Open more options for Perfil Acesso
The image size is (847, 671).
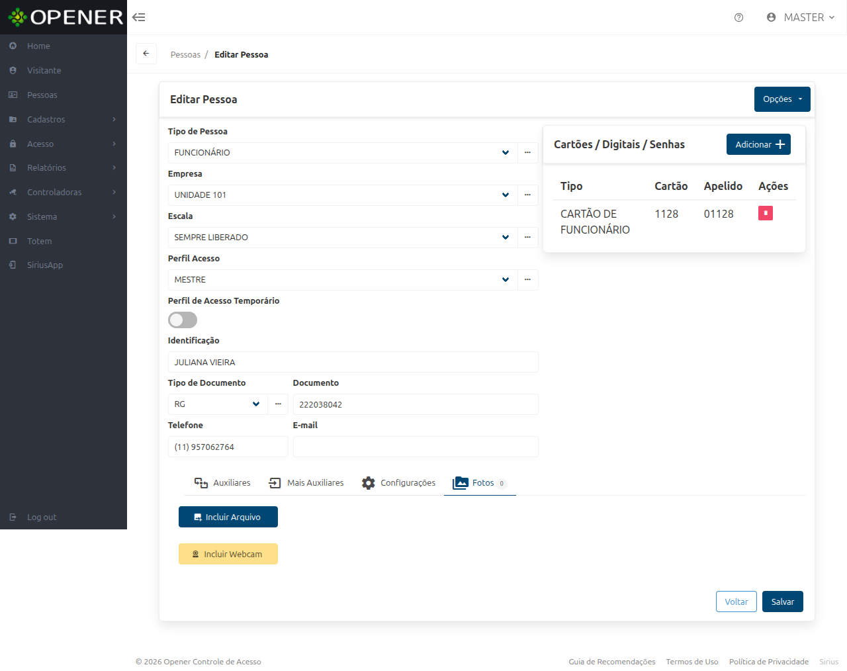click(527, 279)
